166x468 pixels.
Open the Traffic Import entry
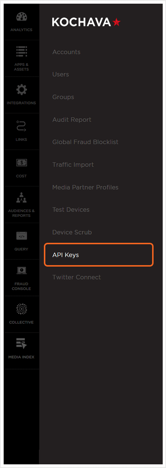(x=73, y=165)
